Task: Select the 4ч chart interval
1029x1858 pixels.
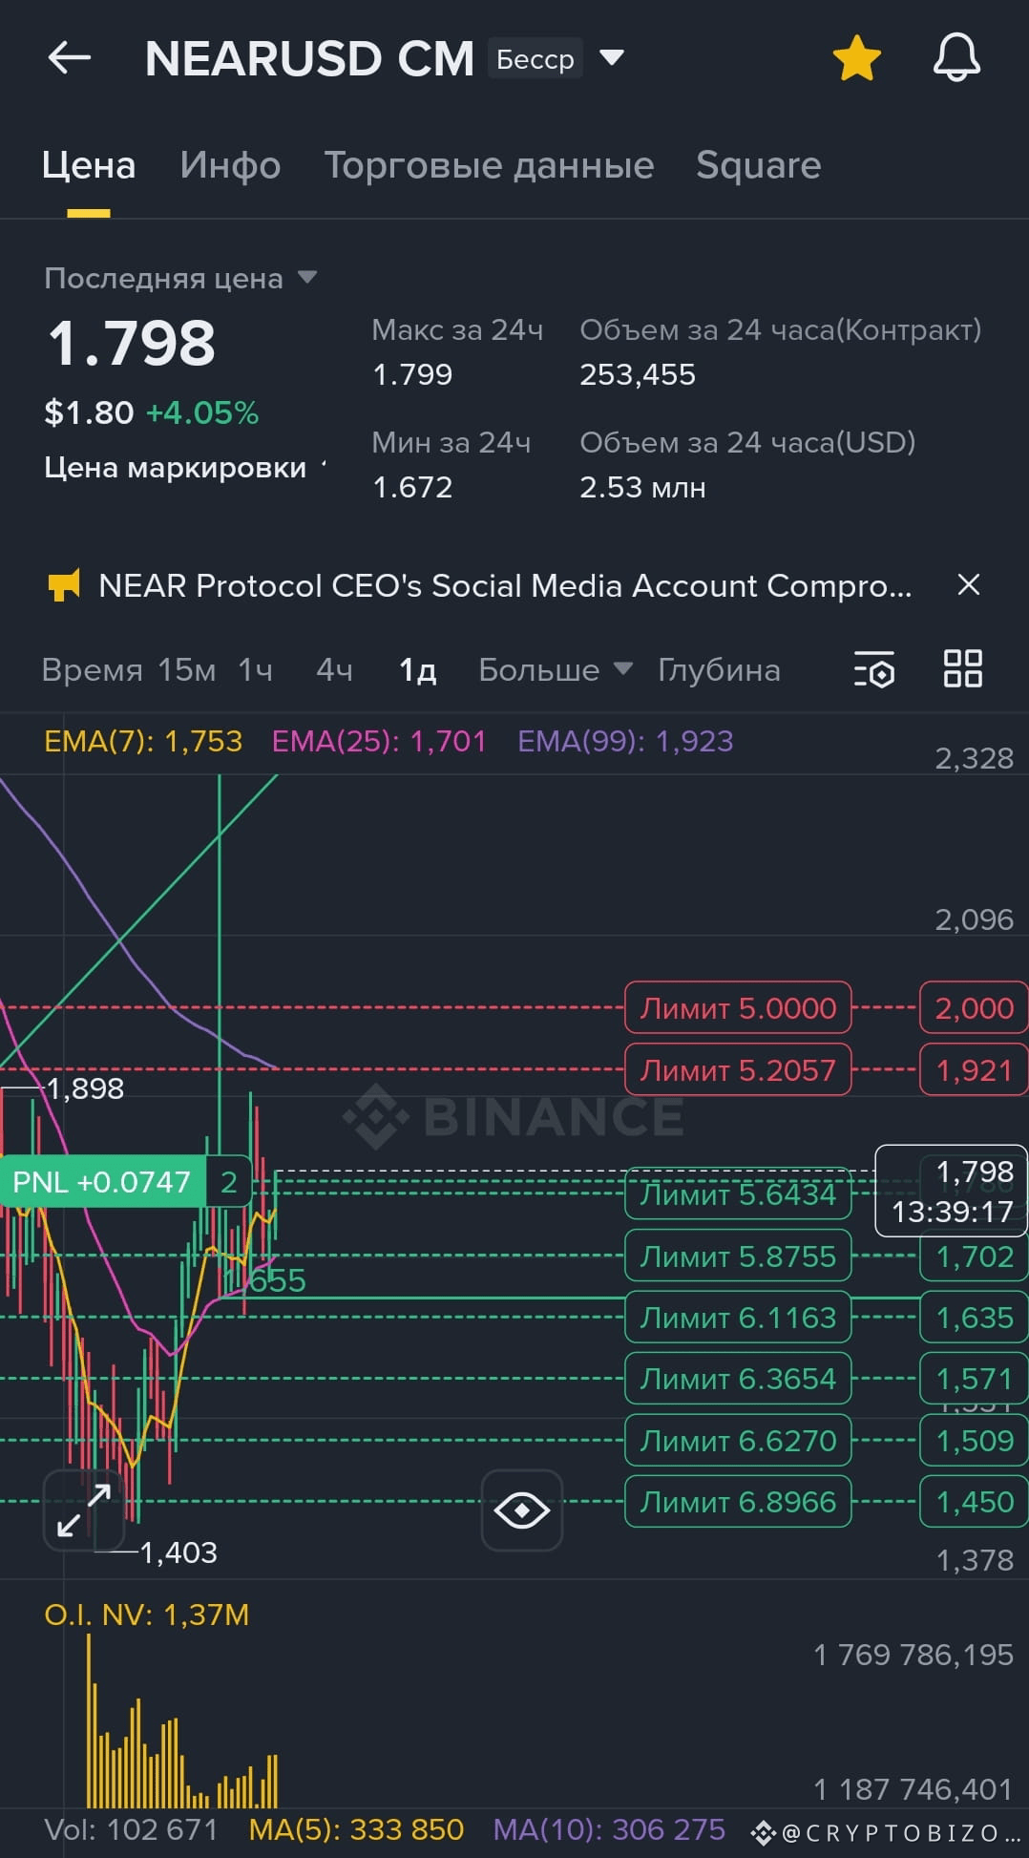Action: click(334, 670)
